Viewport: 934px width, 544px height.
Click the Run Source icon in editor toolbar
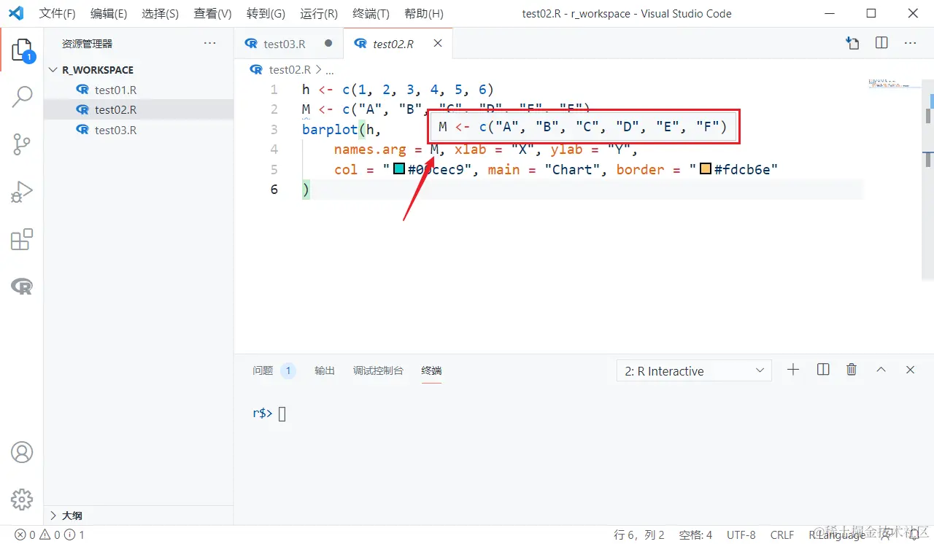tap(852, 44)
